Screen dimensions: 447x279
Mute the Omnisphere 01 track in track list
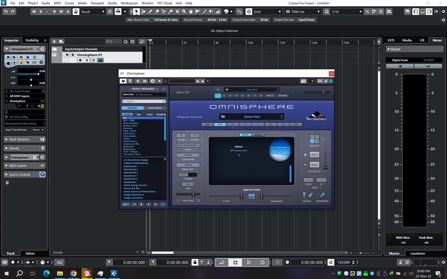point(67,55)
